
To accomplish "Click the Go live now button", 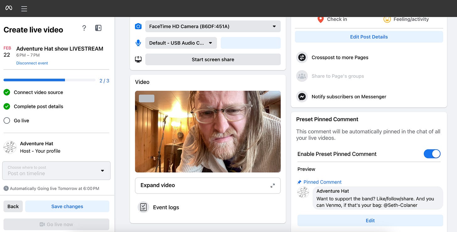I will (56, 224).
